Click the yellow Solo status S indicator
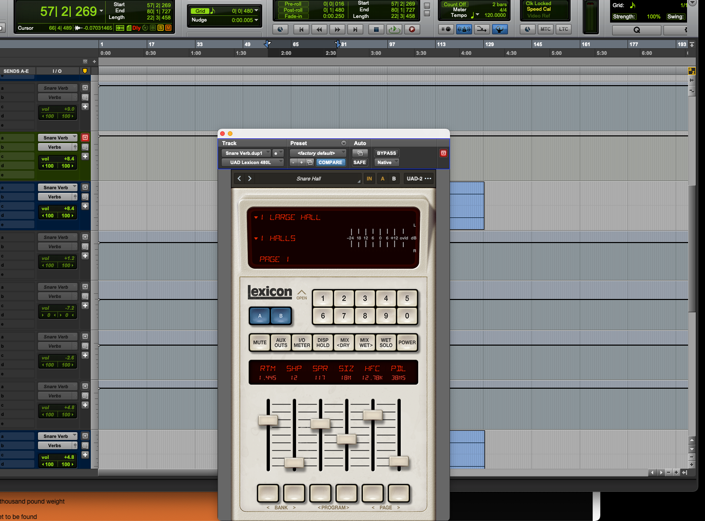The width and height of the screenshot is (705, 521). 161,28
